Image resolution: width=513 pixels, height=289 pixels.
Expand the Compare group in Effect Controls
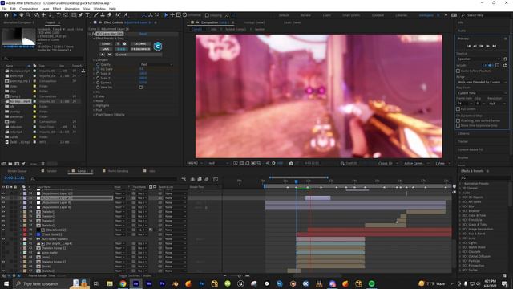click(x=94, y=60)
